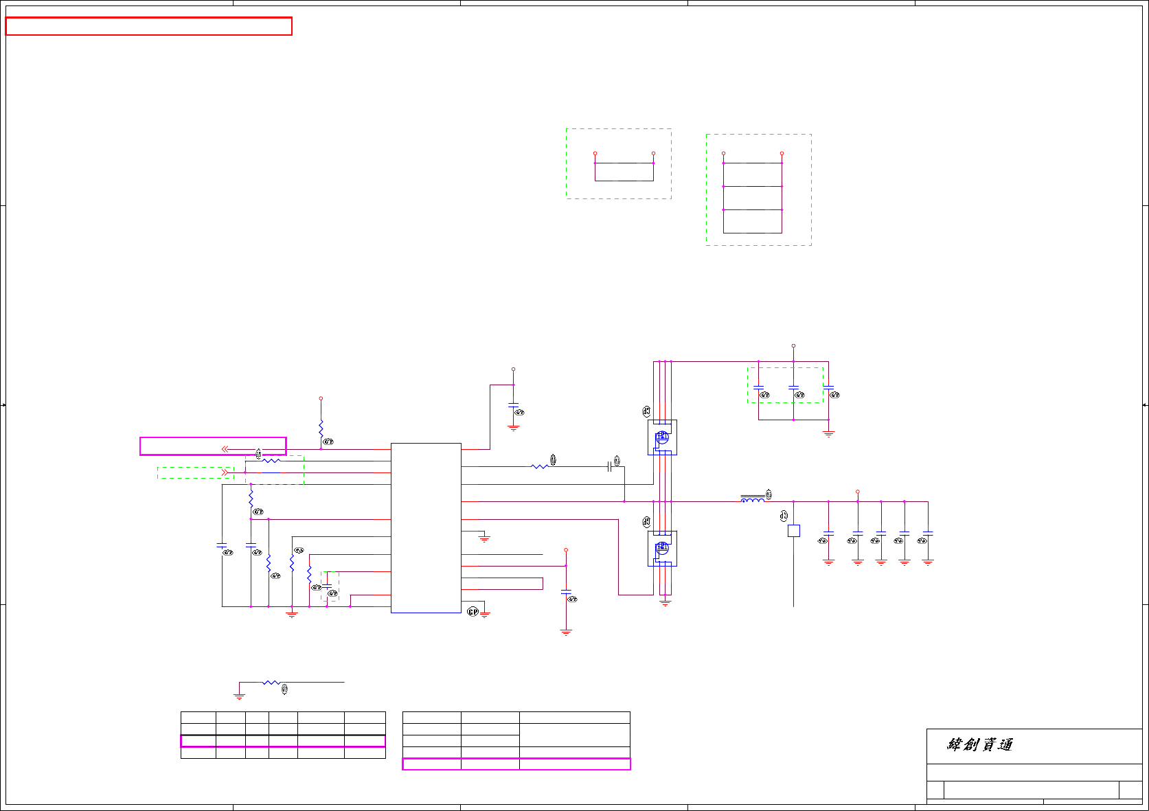This screenshot has width=1149, height=811.
Task: Click the standalone grounded resistor below the circuit
Action: pos(271,683)
